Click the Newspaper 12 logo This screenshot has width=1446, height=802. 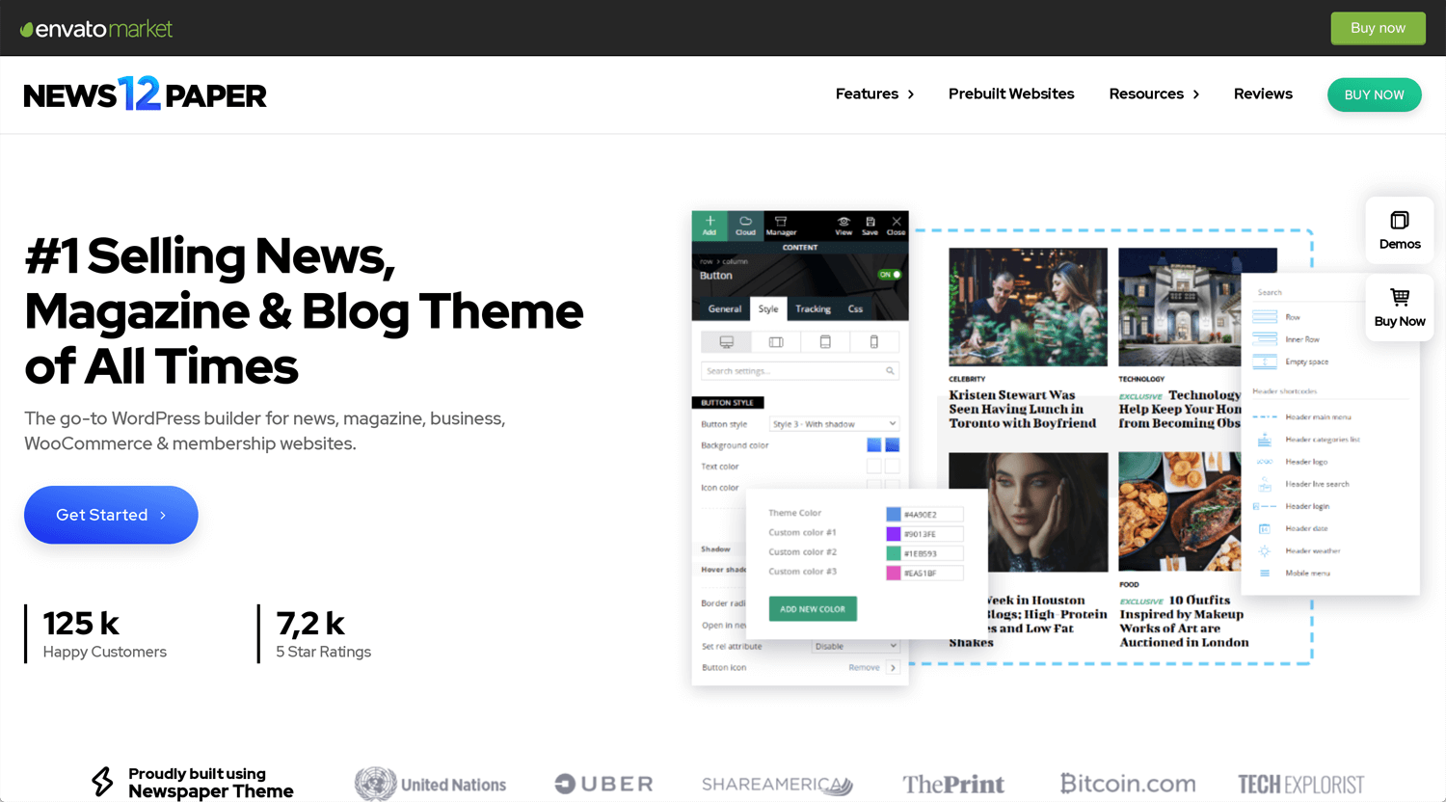click(x=145, y=94)
